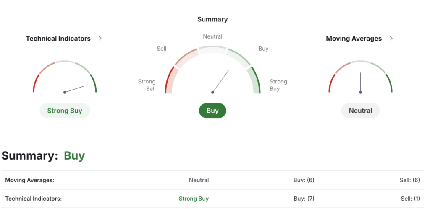The image size is (430, 209).
Task: Click the Neutral label atop the Summary gauge
Action: point(212,36)
